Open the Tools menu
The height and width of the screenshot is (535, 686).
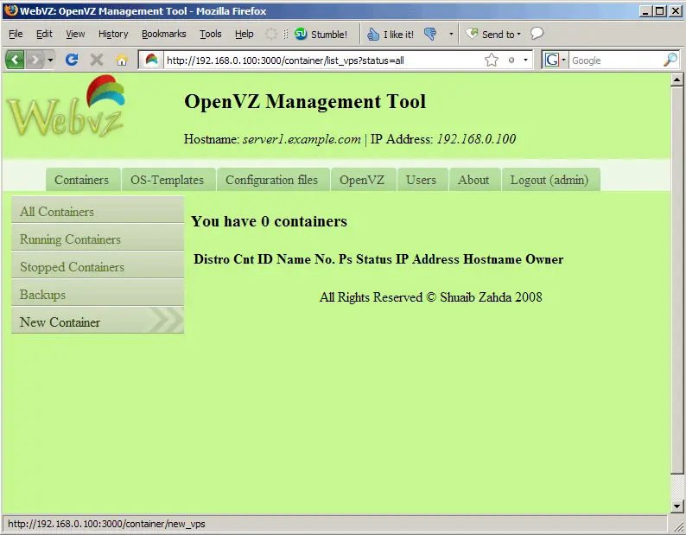[211, 35]
